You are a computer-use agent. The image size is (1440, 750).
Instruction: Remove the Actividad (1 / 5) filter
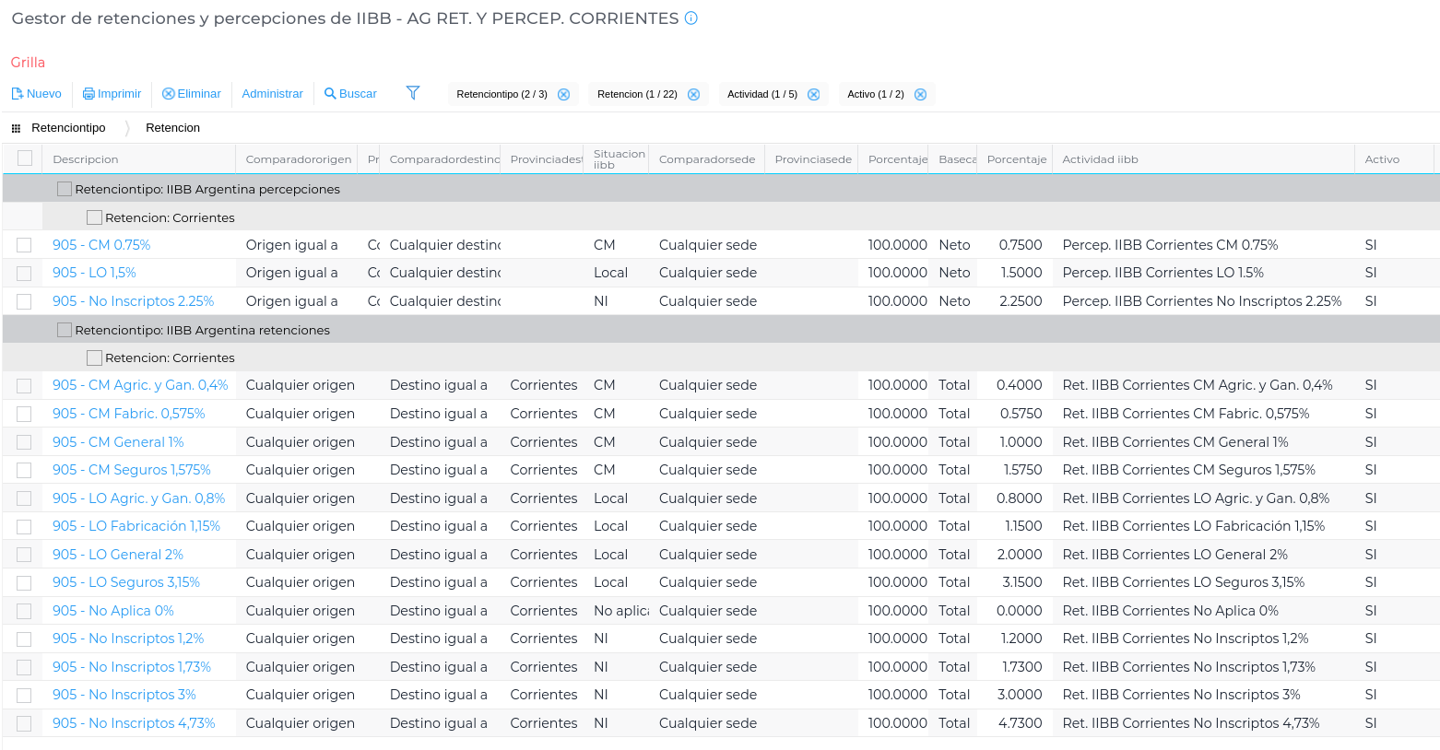point(813,95)
